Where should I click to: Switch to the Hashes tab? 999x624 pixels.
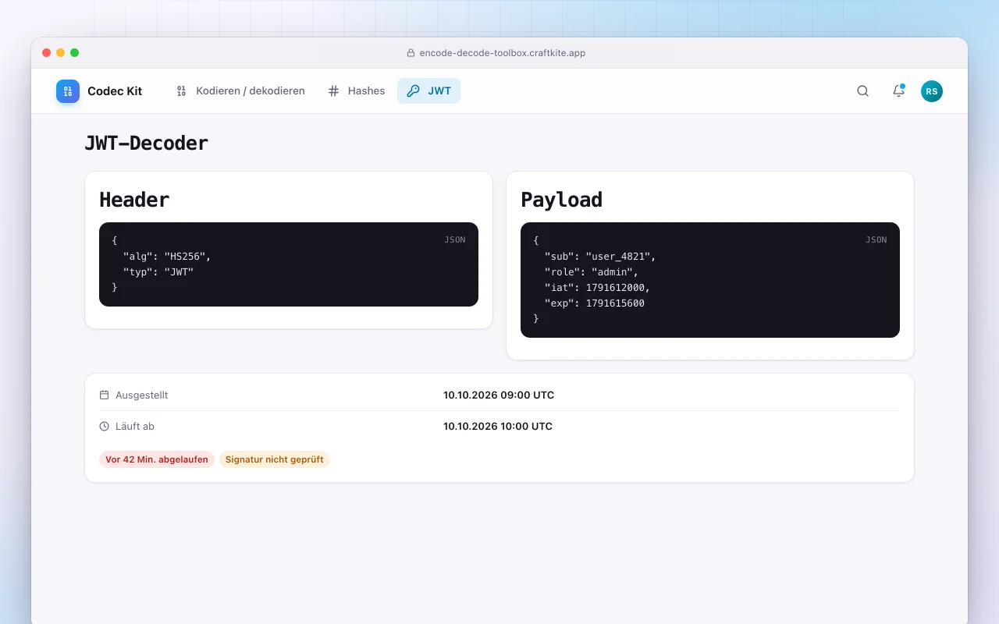[356, 91]
